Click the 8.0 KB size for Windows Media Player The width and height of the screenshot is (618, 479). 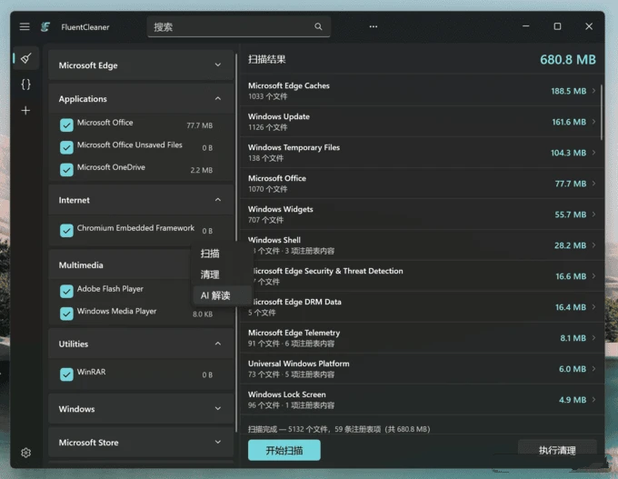click(203, 314)
